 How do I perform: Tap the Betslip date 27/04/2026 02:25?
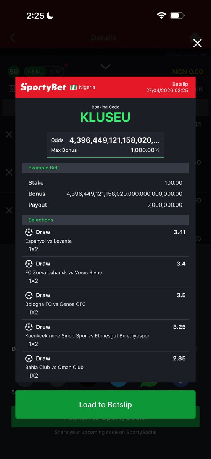167,91
